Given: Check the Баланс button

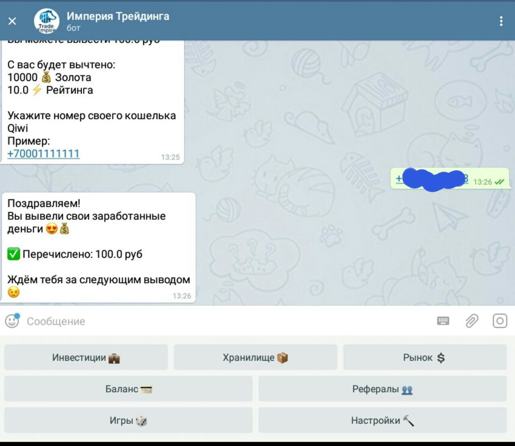Looking at the screenshot, I should [128, 388].
